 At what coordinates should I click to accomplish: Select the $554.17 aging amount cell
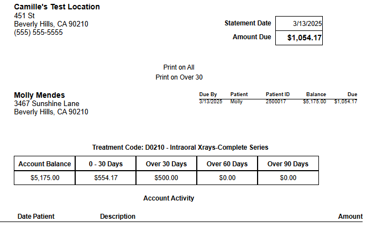pyautogui.click(x=106, y=178)
